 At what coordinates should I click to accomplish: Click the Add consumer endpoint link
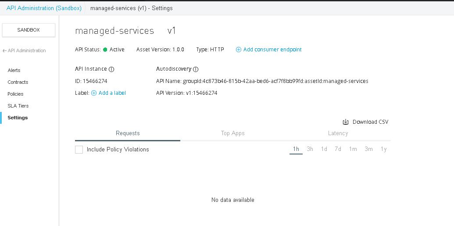[272, 50]
